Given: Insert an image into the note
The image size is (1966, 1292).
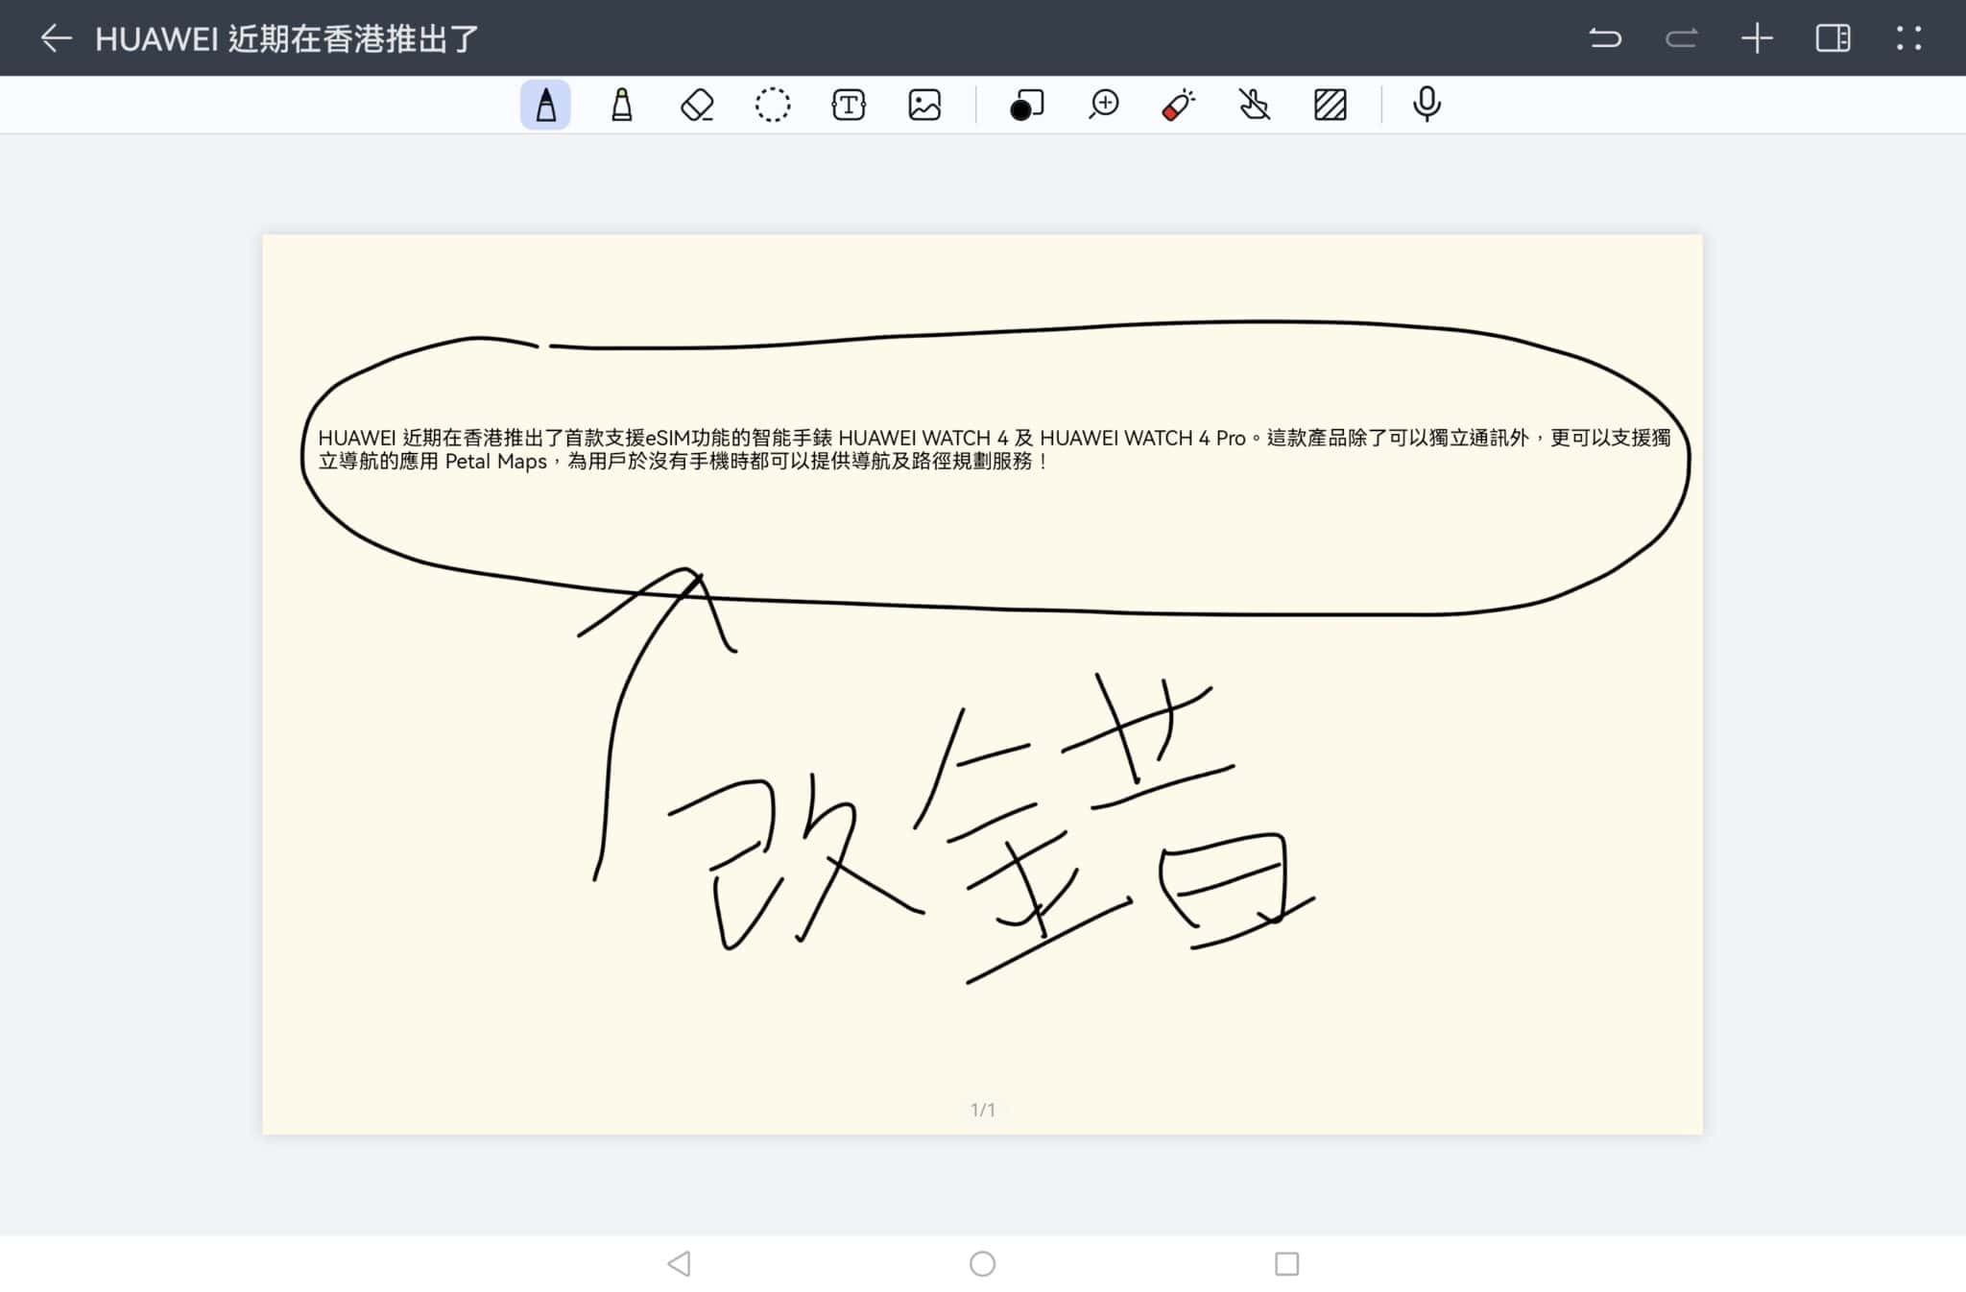Looking at the screenshot, I should click(x=923, y=106).
